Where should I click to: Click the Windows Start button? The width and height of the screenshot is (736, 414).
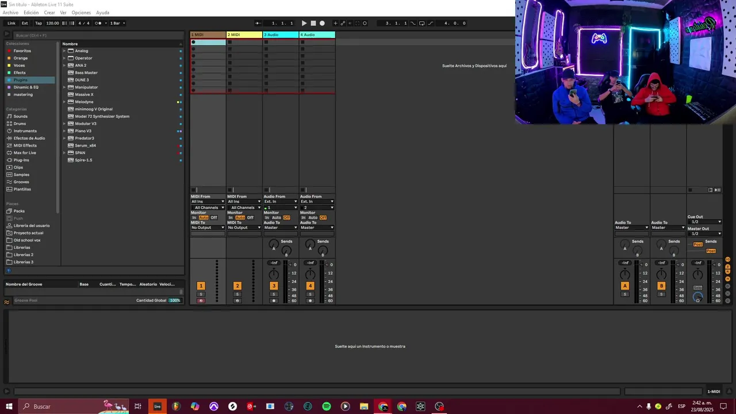[x=9, y=407]
